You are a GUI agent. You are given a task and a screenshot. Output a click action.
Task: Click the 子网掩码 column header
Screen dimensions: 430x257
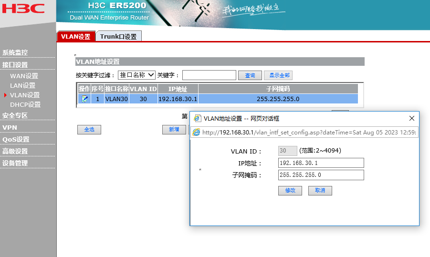[278, 89]
